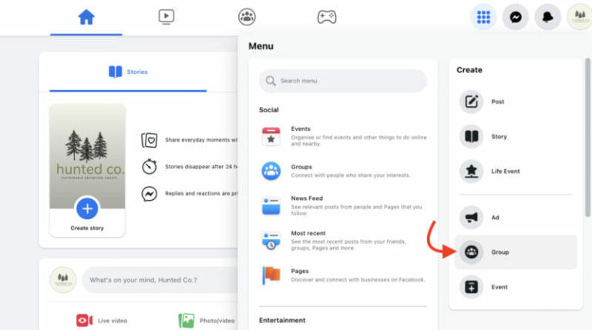Open the Notifications bell

[547, 17]
